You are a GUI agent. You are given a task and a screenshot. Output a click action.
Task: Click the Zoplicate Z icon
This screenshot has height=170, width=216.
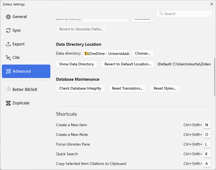(x=8, y=103)
